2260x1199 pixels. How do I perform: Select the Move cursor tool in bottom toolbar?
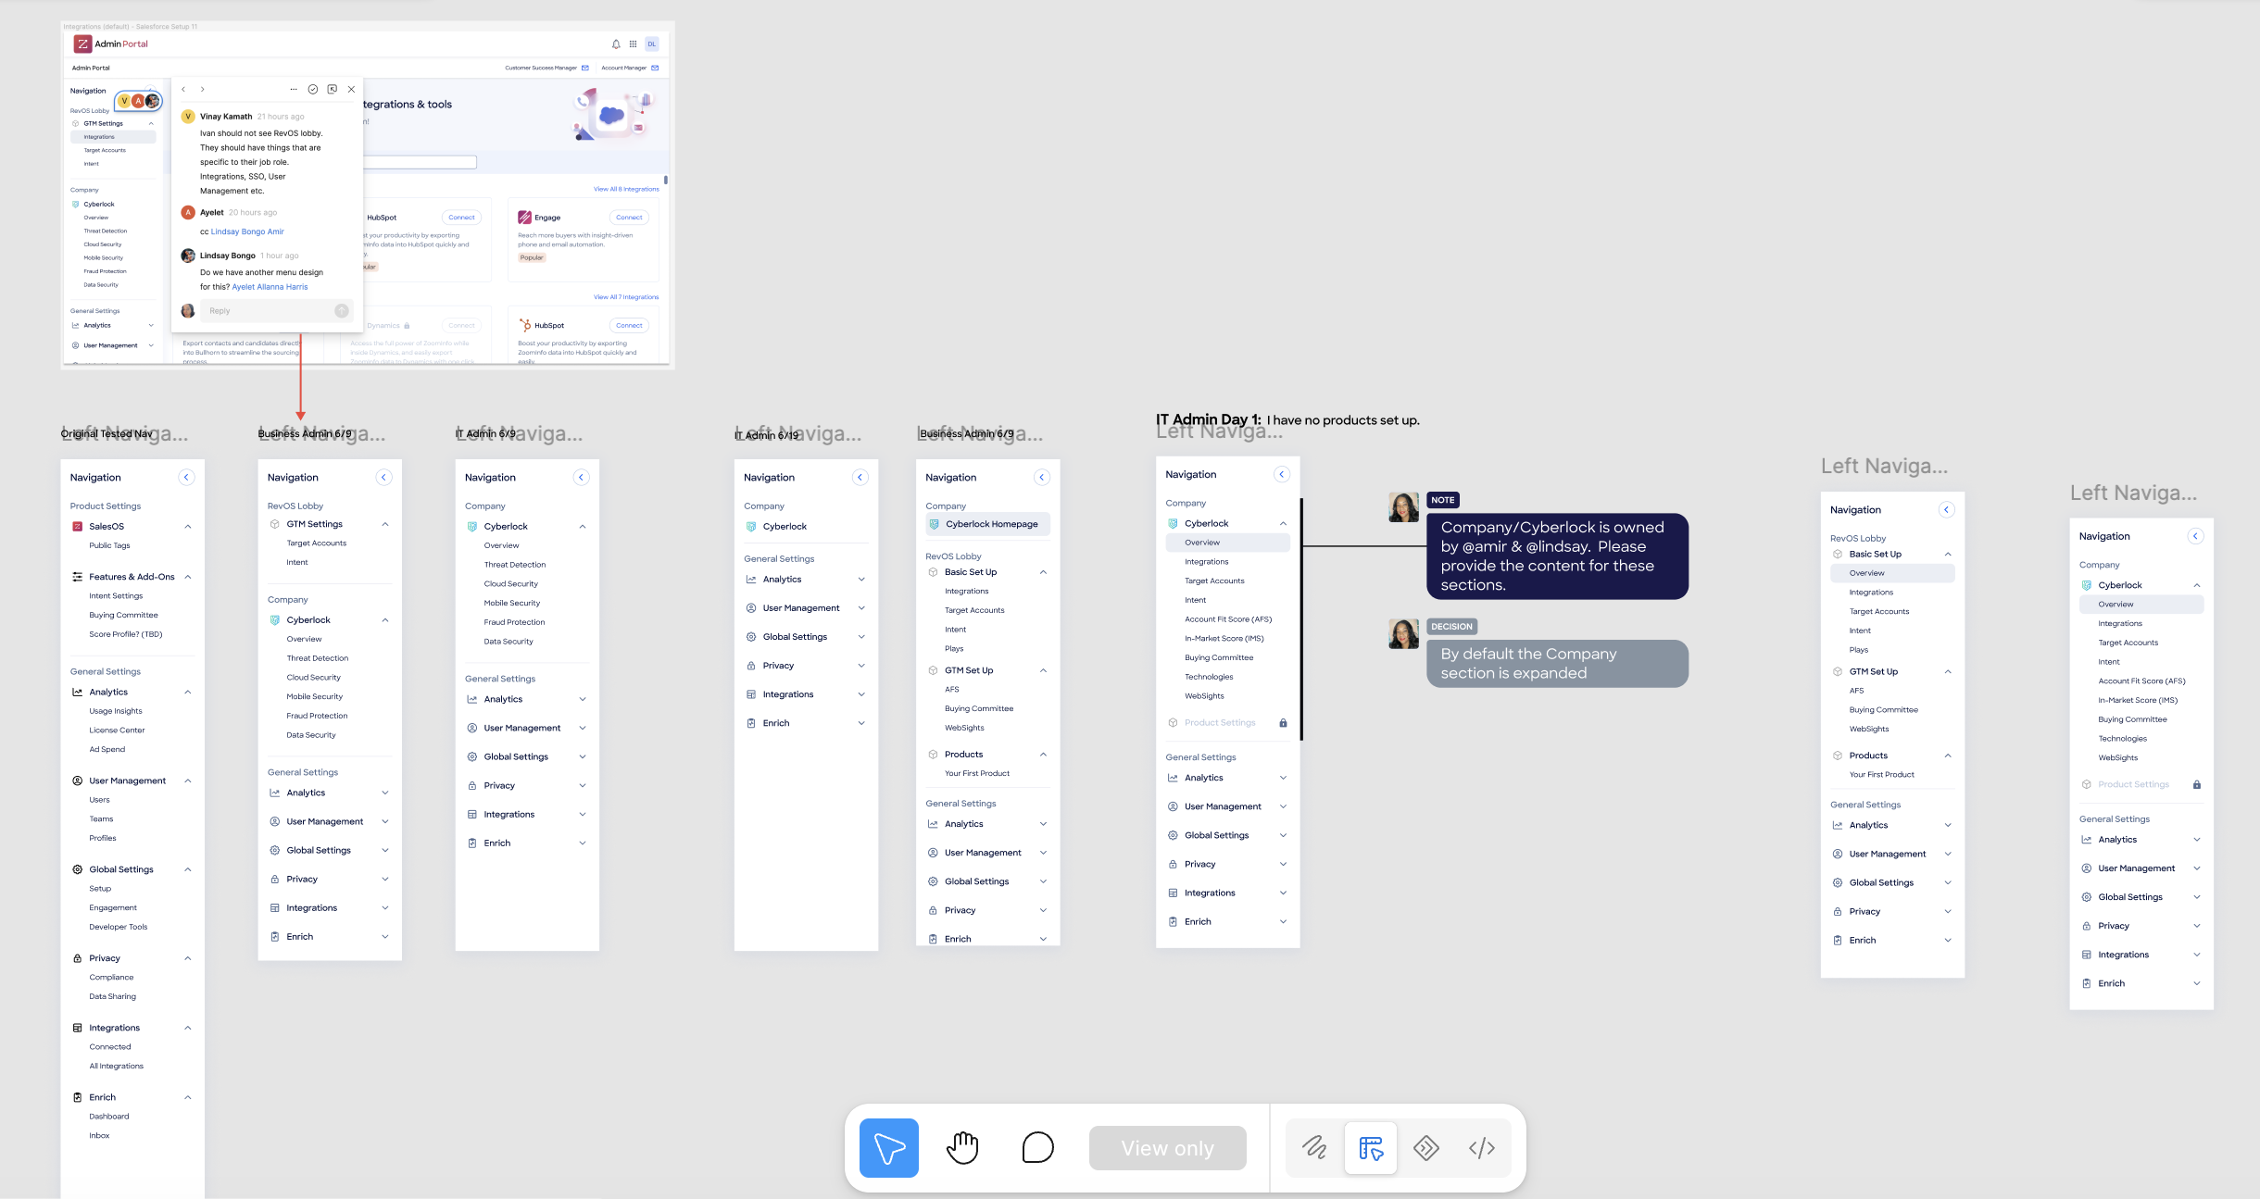coord(888,1148)
